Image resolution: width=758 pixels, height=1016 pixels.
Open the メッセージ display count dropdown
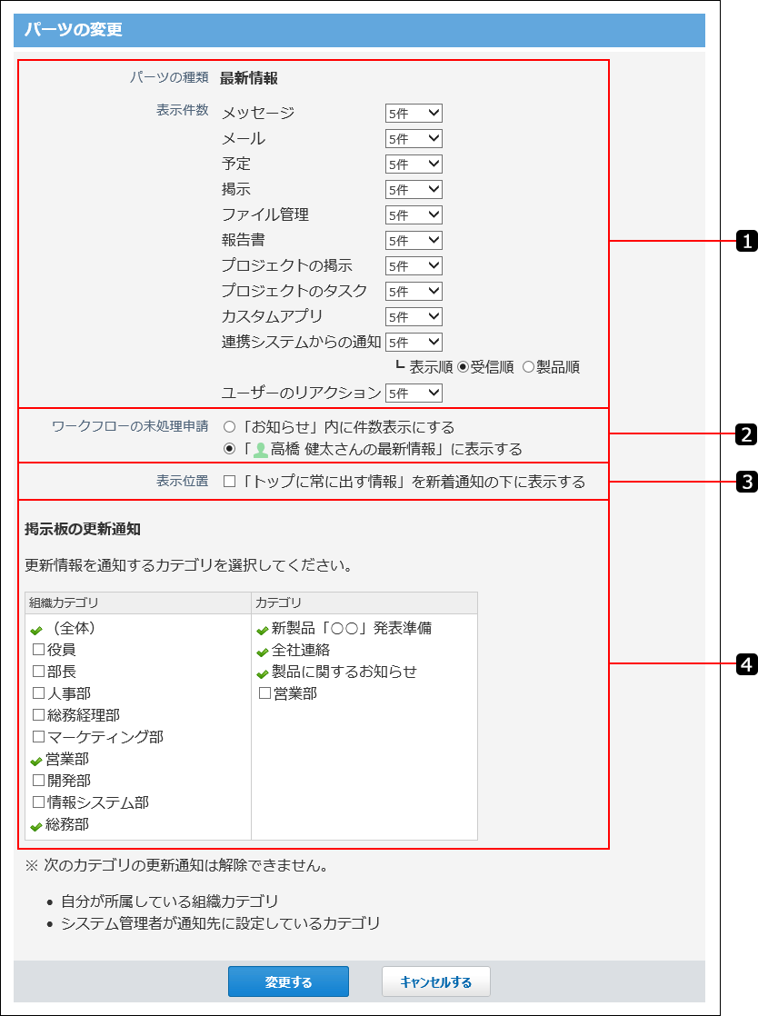pos(414,114)
